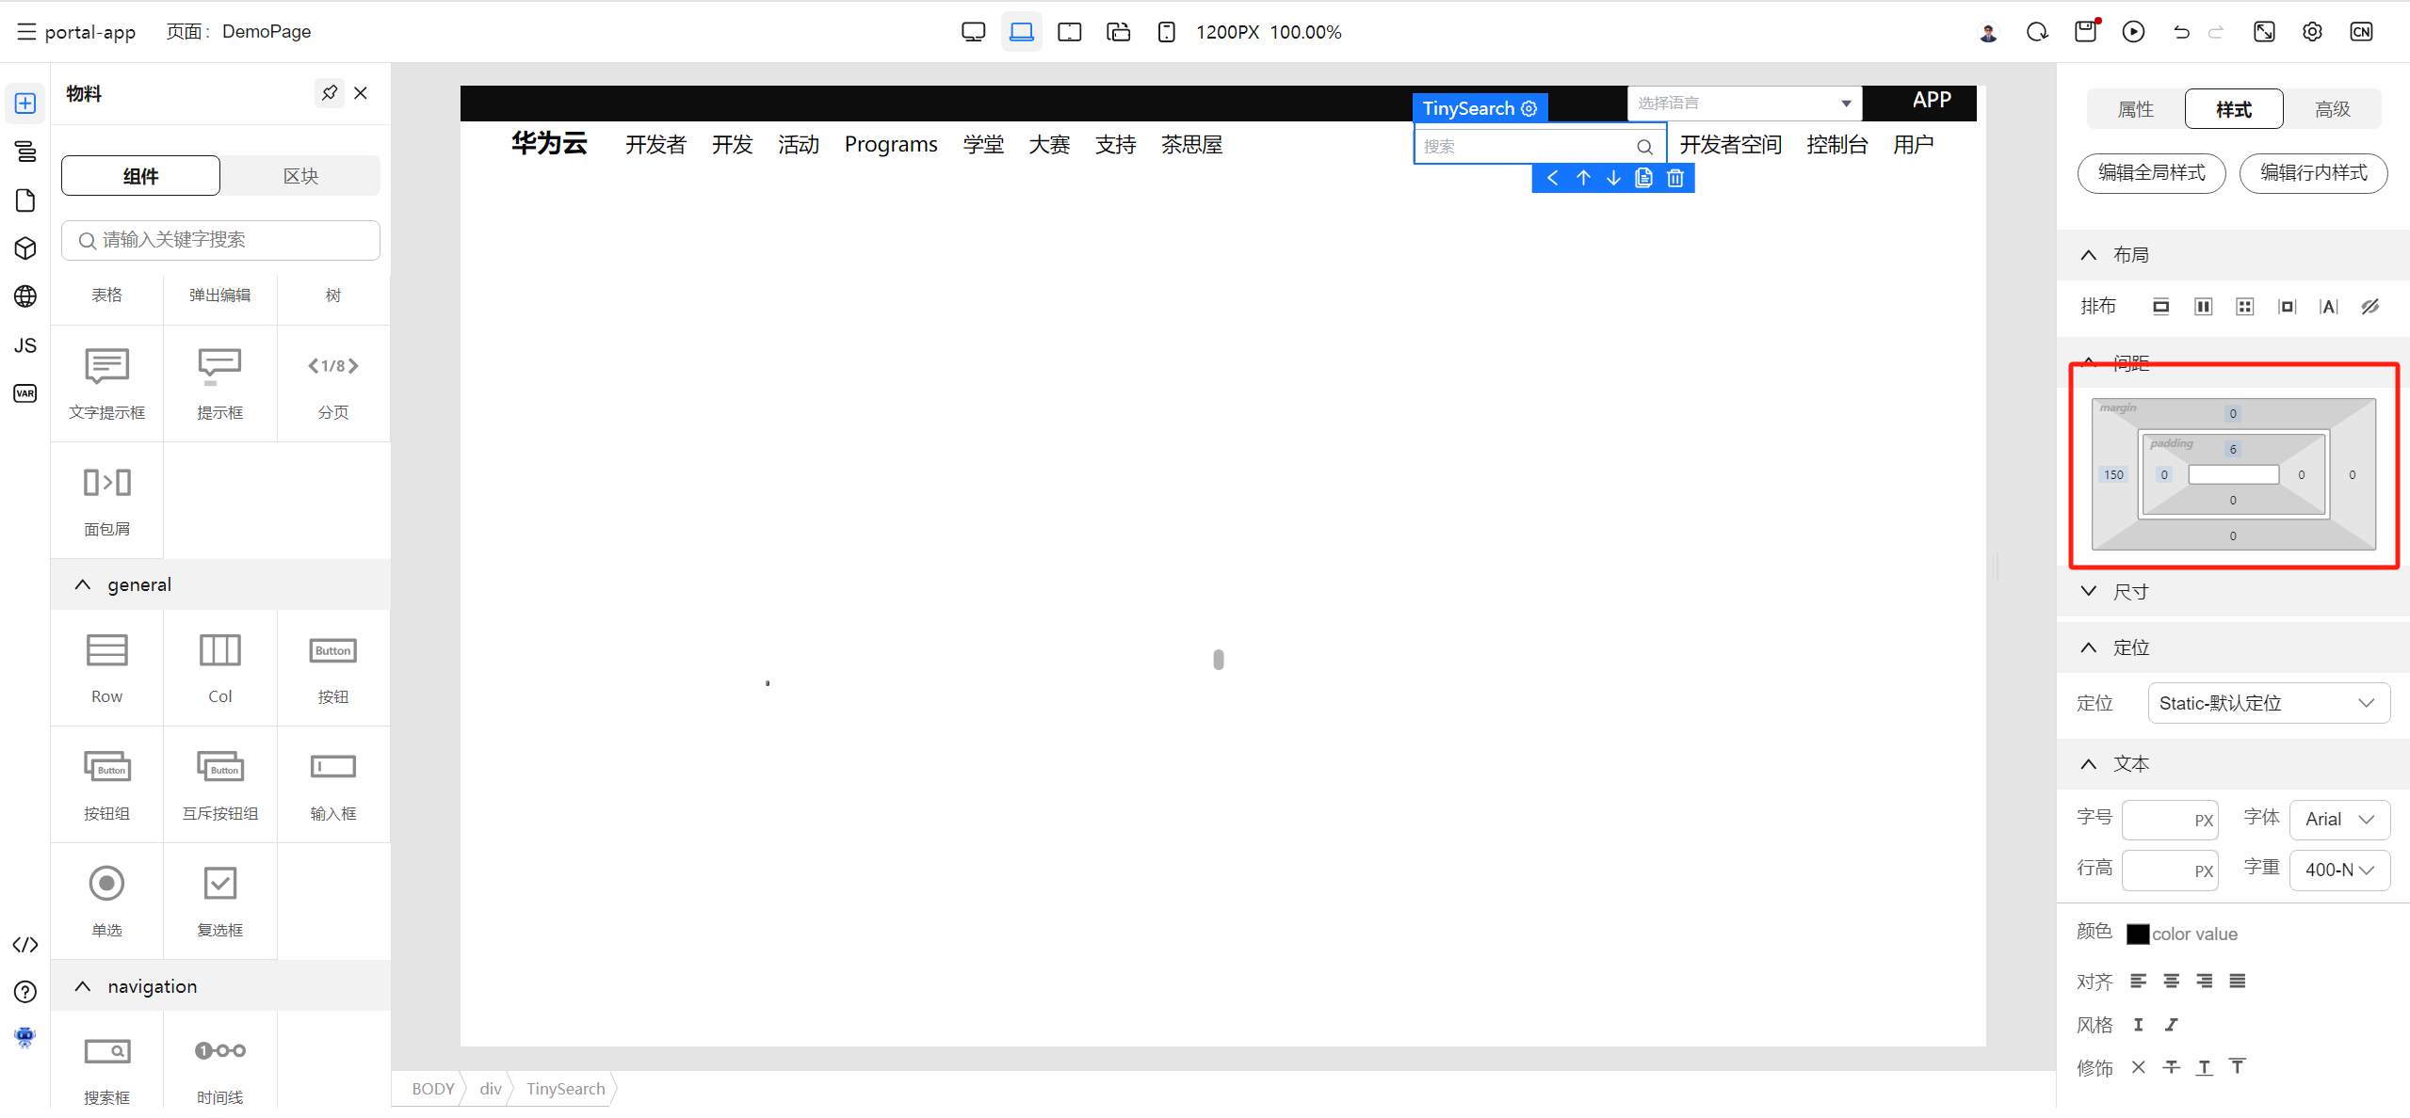The height and width of the screenshot is (1118, 2410).
Task: Click the preview play icon in top bar
Action: point(2133,32)
